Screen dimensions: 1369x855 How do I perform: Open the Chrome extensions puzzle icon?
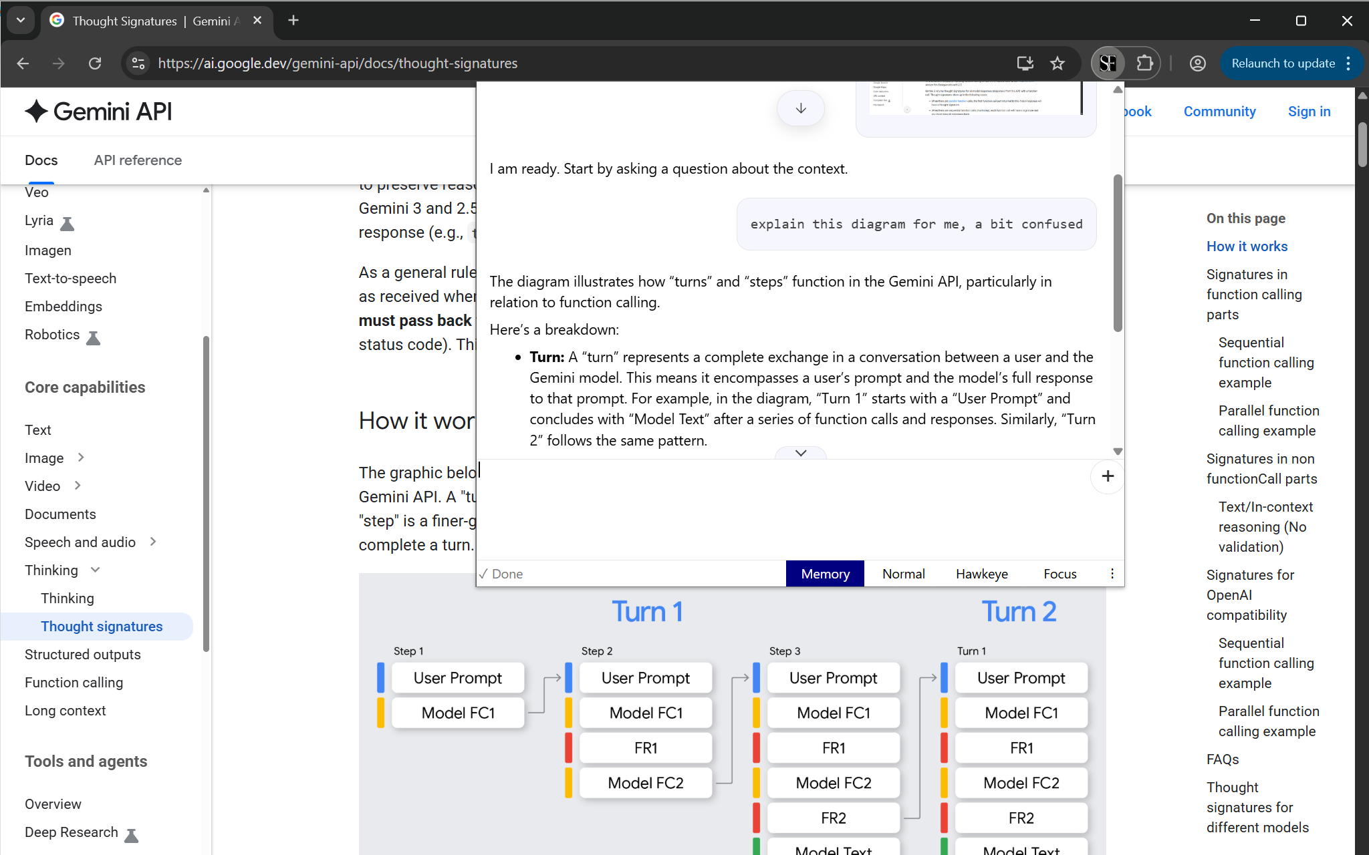pyautogui.click(x=1144, y=63)
